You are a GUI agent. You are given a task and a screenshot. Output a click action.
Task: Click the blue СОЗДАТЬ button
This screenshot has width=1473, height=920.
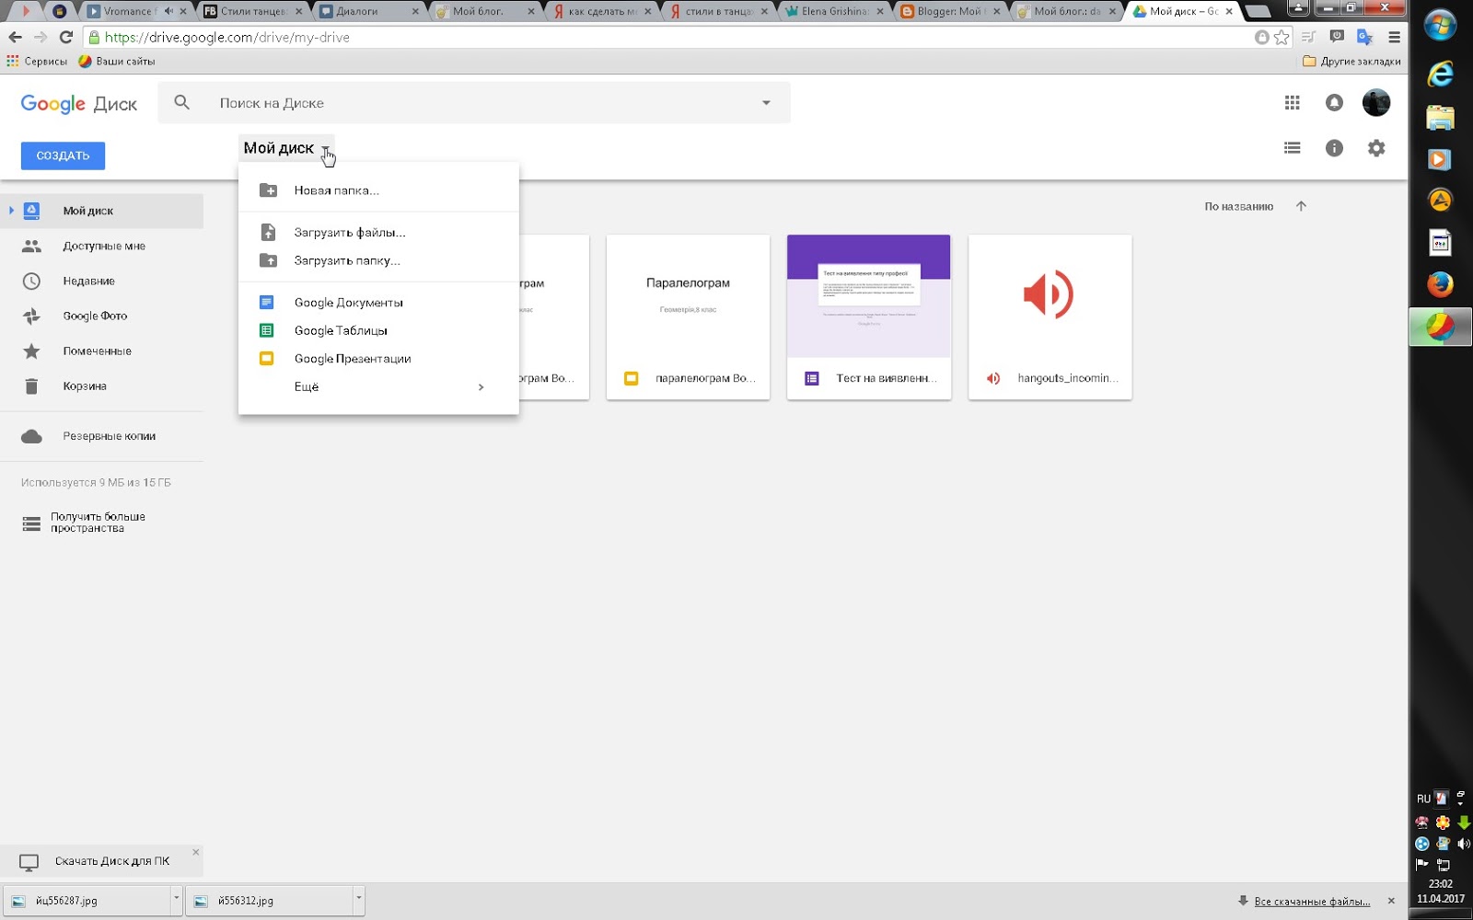pos(63,155)
